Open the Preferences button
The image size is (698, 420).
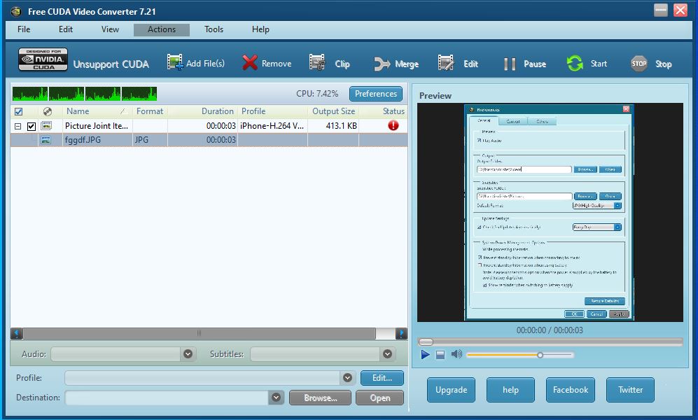(376, 94)
